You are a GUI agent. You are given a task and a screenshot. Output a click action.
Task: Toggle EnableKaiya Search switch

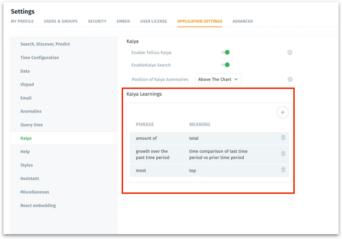[226, 65]
